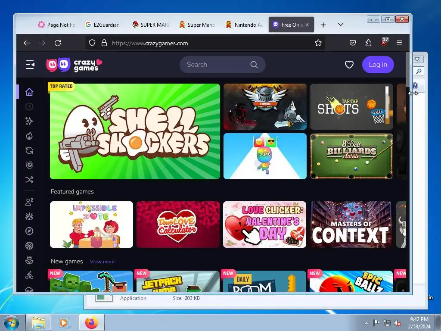The height and width of the screenshot is (331, 441).
Task: Select the Home icon in sidebar
Action: (x=29, y=92)
